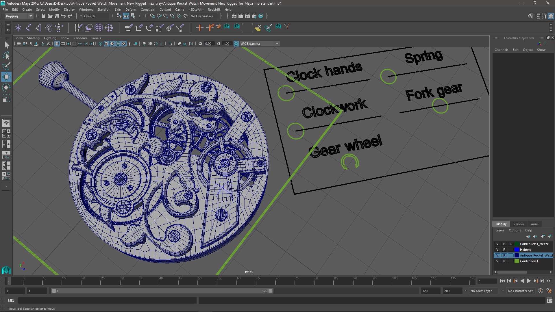Viewport: 555px width, 312px height.
Task: Click the Lasso select tool
Action: tap(6, 55)
